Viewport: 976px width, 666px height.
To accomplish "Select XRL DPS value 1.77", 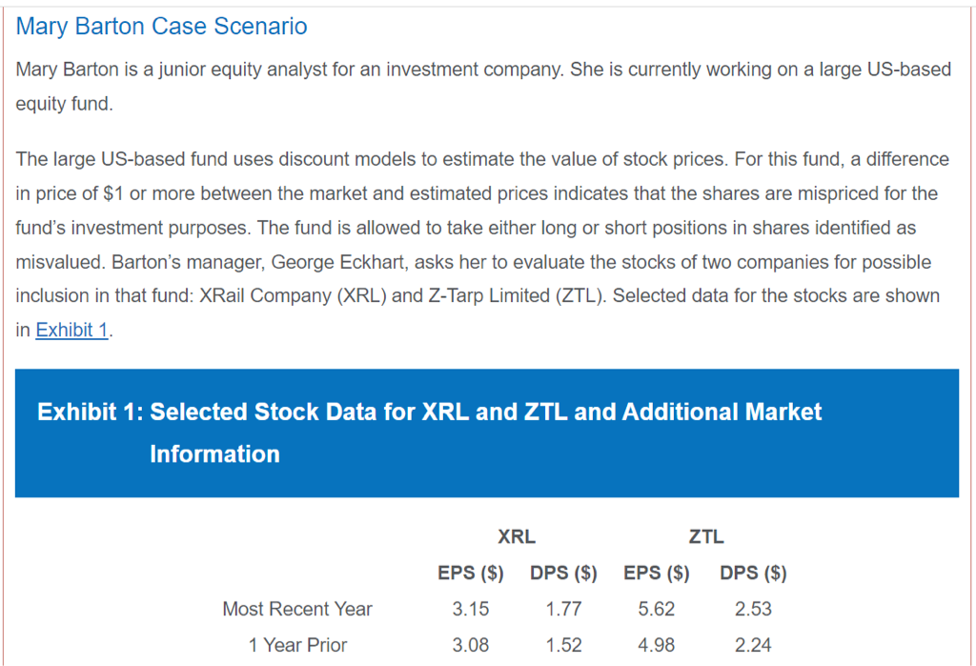I will 563,609.
